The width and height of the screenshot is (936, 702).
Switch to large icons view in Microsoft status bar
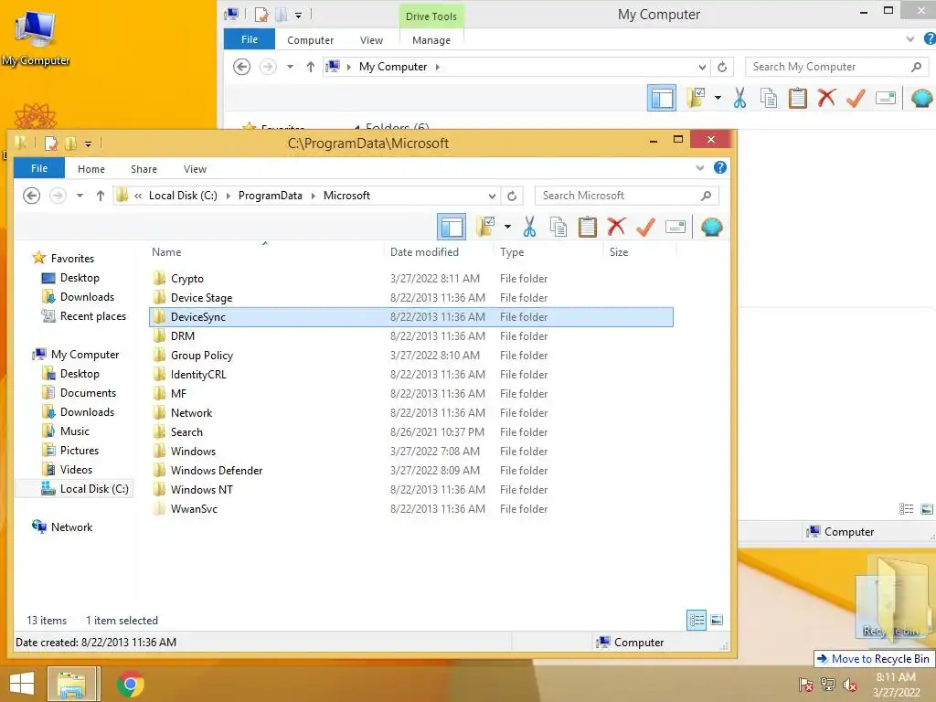point(717,621)
